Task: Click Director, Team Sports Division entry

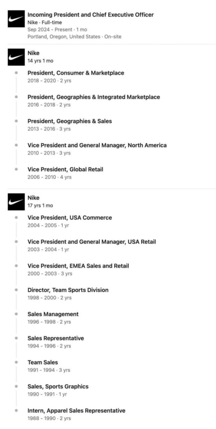Action: tap(68, 290)
